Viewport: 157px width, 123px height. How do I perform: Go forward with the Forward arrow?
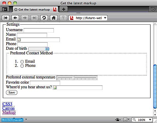tap(25, 18)
